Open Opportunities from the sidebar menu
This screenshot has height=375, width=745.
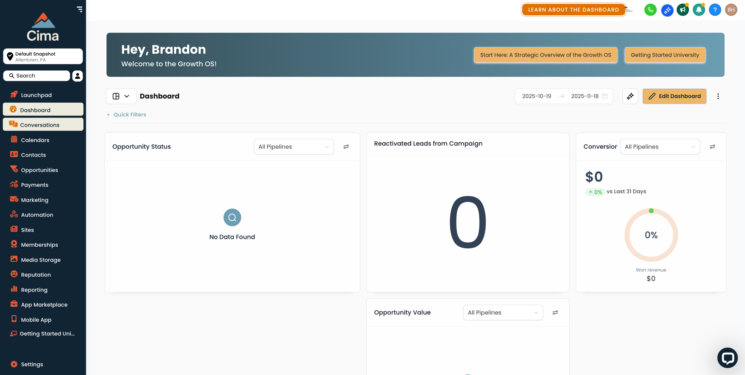coord(39,170)
